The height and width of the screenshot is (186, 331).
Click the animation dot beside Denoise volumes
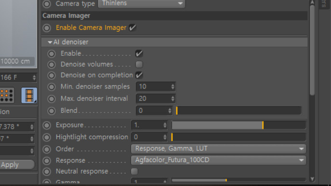tap(52, 64)
